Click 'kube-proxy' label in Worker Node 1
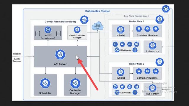The height and width of the screenshot is (106, 189). click(152, 51)
